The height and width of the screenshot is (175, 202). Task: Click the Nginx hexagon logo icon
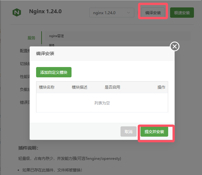point(17,12)
